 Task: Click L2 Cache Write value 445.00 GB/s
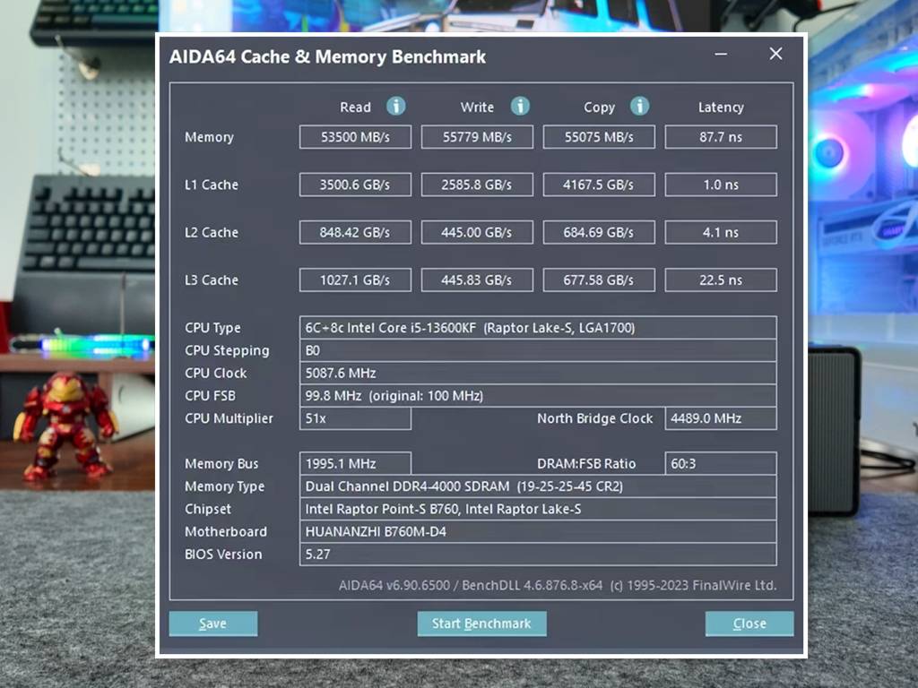[x=477, y=232]
